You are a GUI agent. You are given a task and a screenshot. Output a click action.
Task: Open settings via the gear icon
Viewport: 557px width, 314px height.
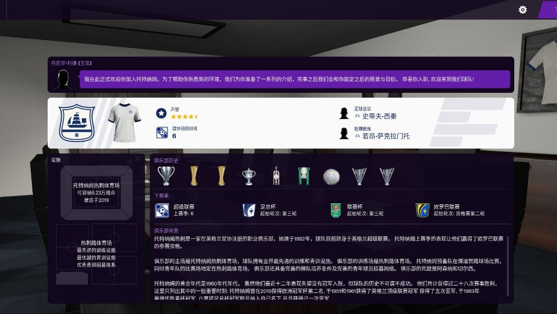tap(523, 10)
